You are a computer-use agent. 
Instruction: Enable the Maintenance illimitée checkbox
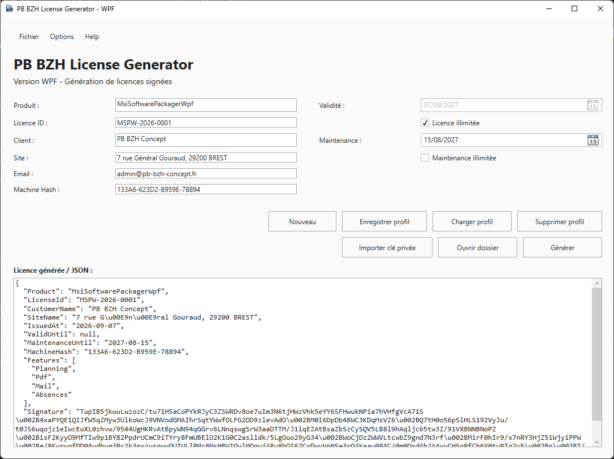click(425, 158)
